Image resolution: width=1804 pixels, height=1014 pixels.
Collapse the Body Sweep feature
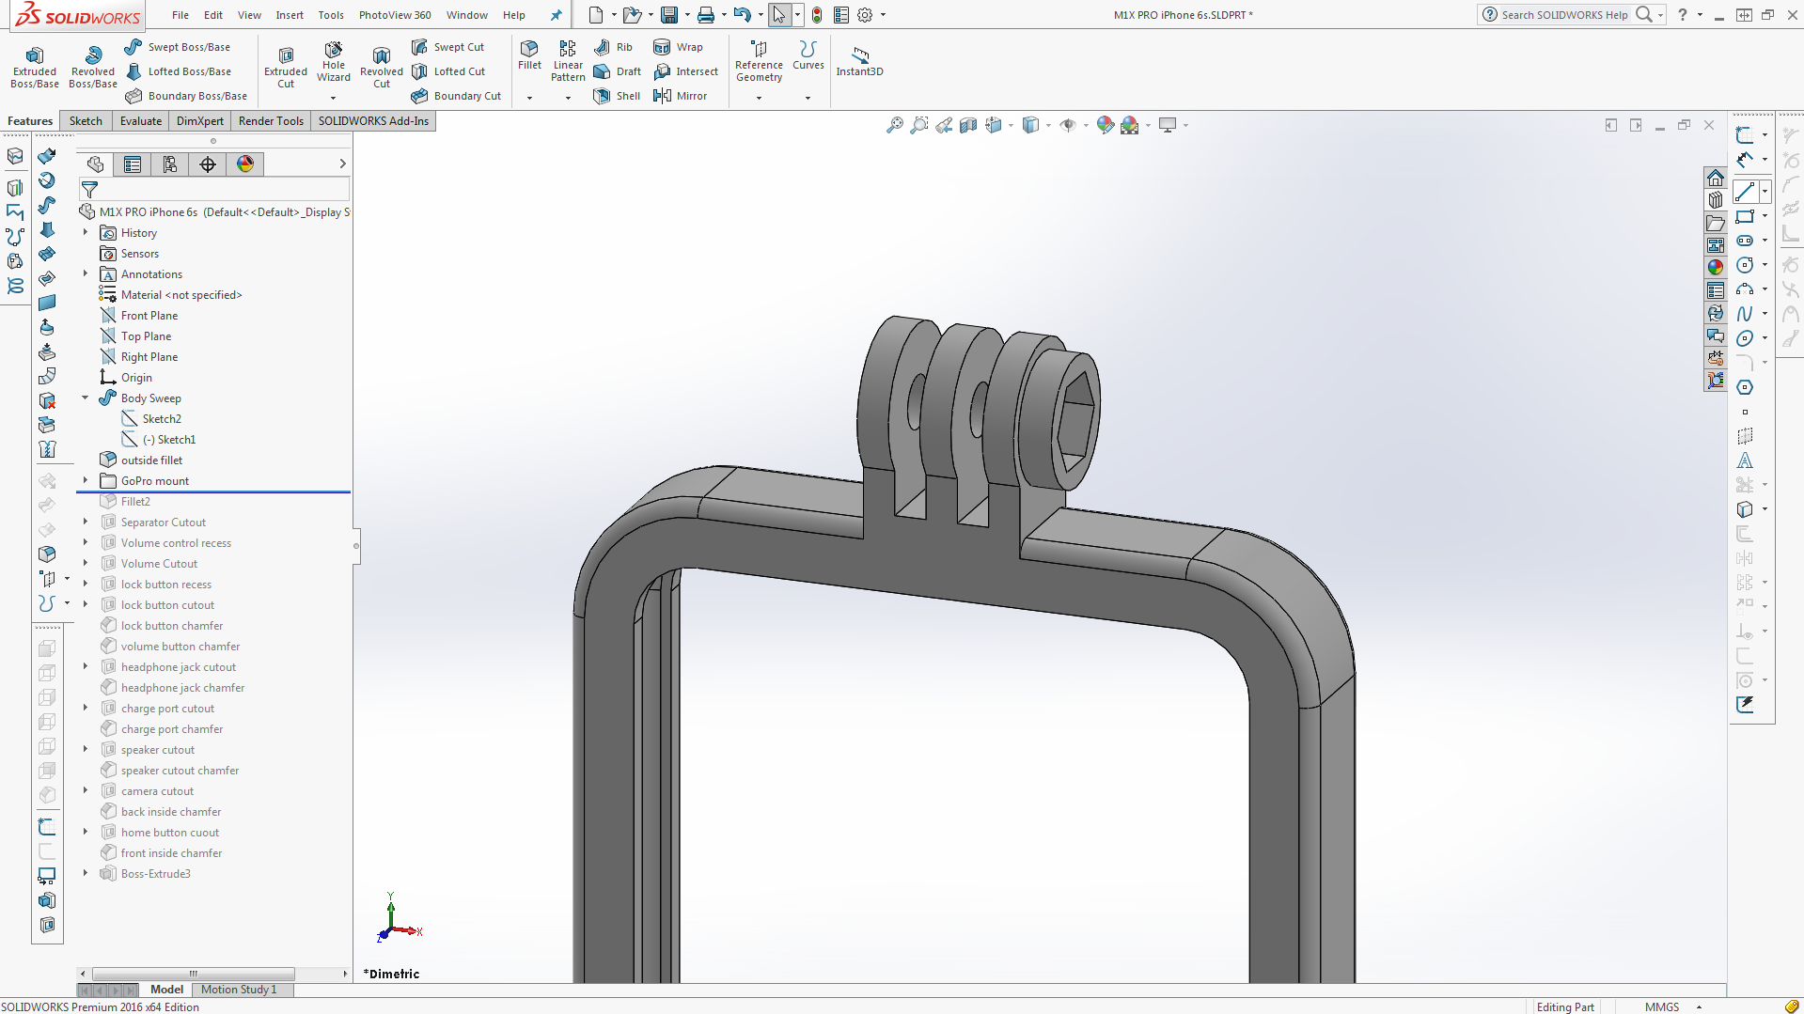86,398
